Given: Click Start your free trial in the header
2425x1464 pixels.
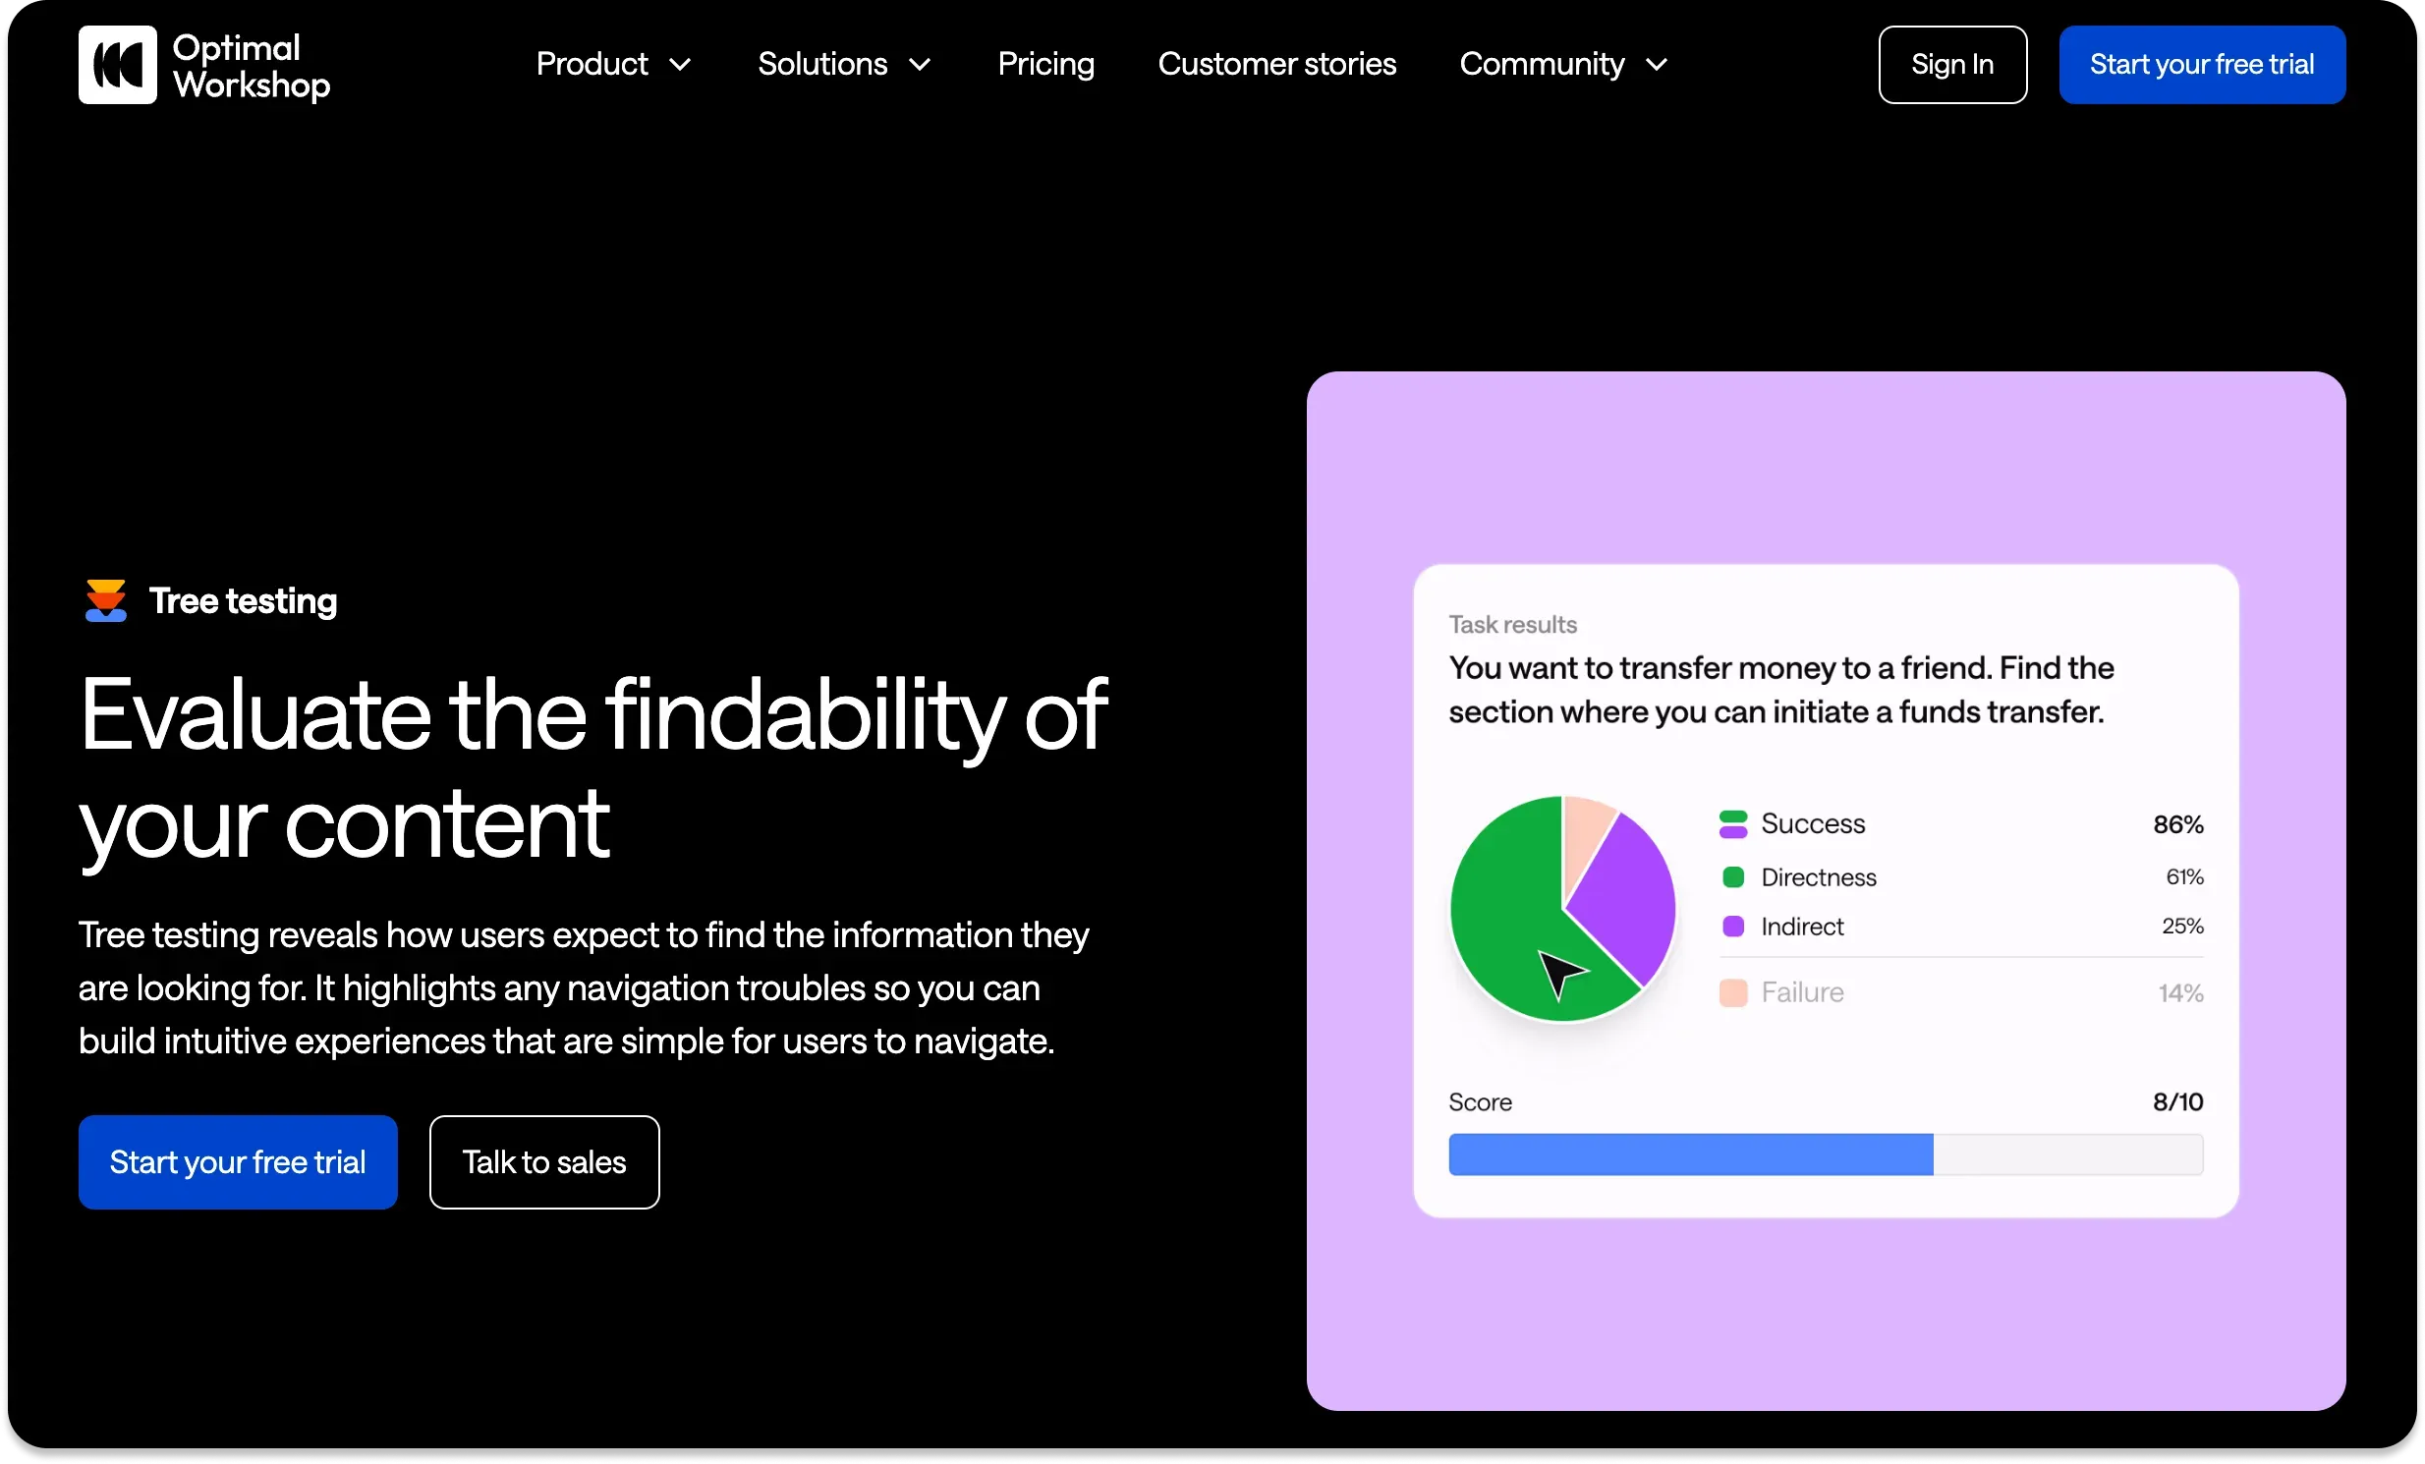Looking at the screenshot, I should pyautogui.click(x=2202, y=64).
